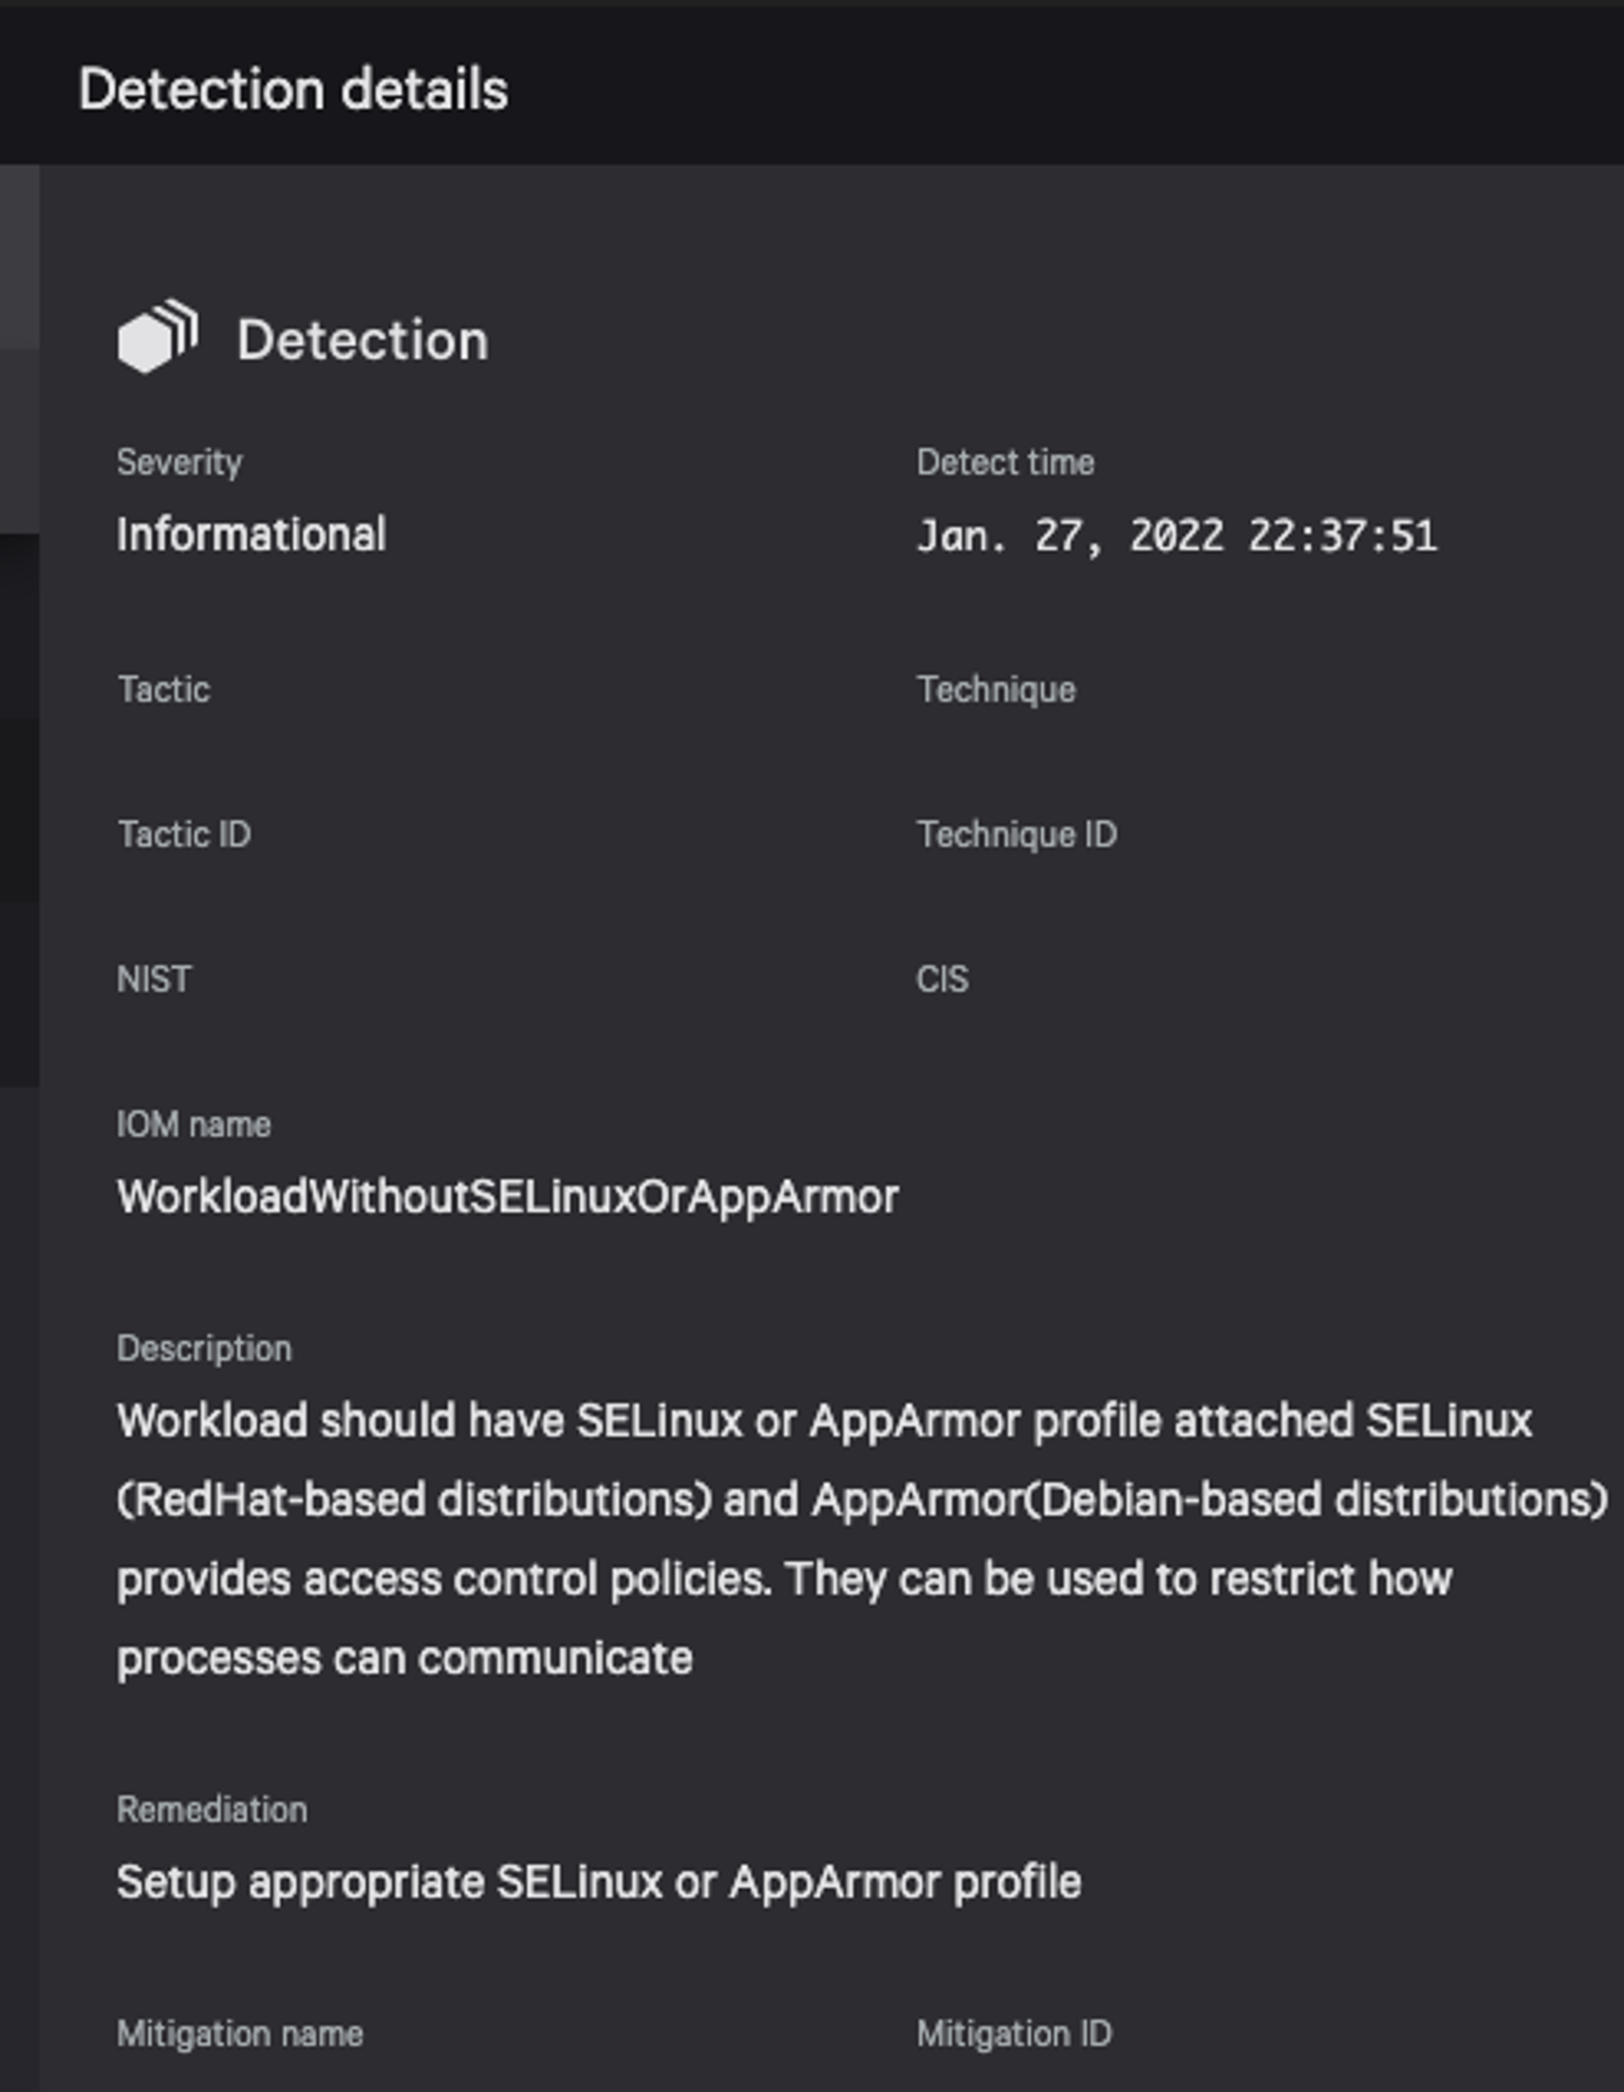This screenshot has height=2092, width=1624.
Task: Click the Description paragraph text
Action: (x=862, y=1539)
